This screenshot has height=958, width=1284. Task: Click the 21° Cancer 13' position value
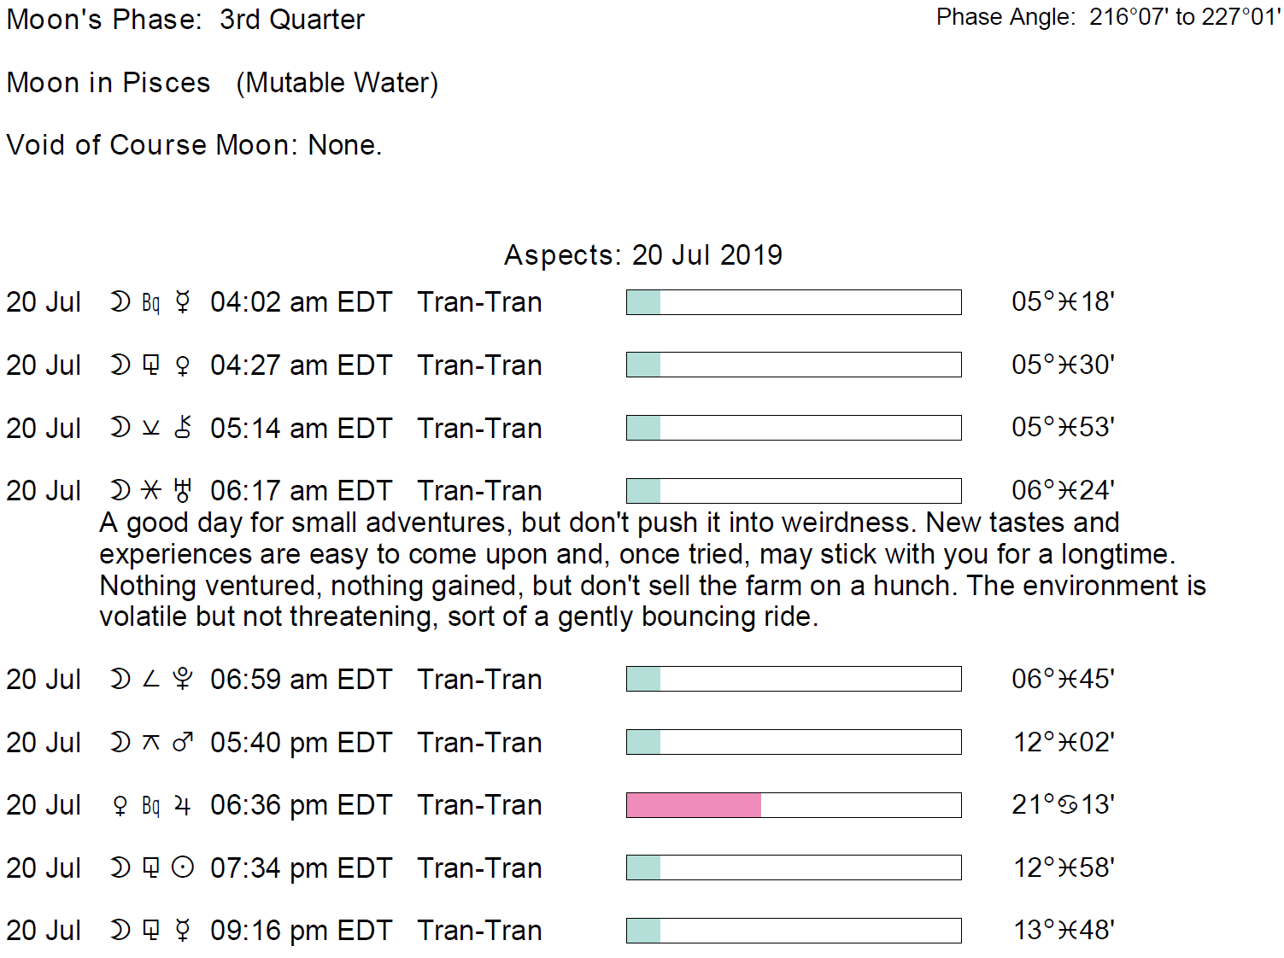point(1063,804)
